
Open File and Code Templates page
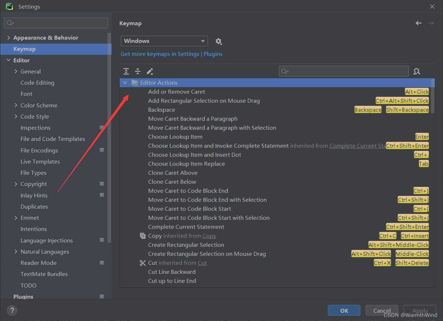pos(53,139)
